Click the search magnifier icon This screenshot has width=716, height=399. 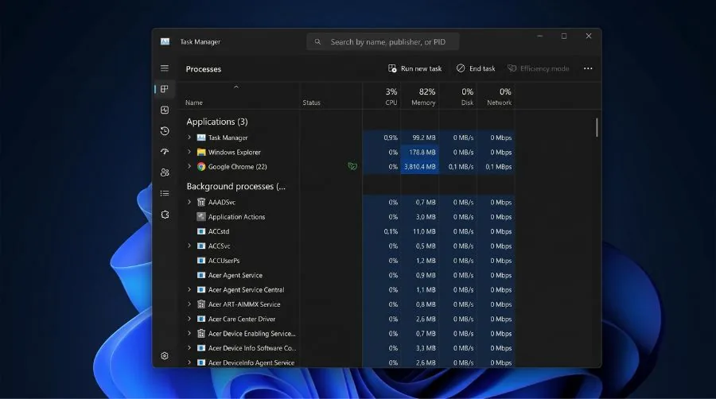point(317,42)
